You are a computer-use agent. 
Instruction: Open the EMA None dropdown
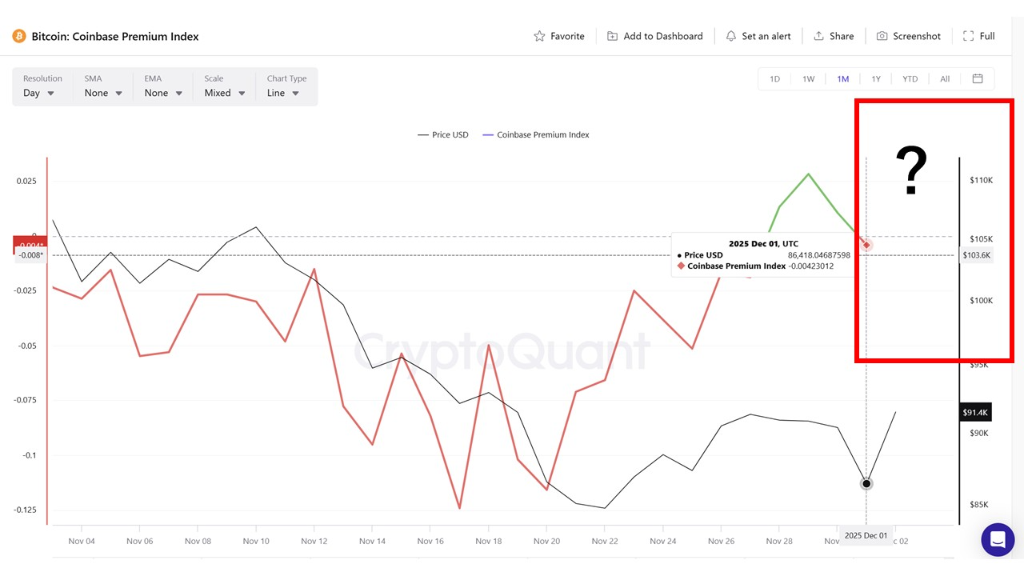163,93
